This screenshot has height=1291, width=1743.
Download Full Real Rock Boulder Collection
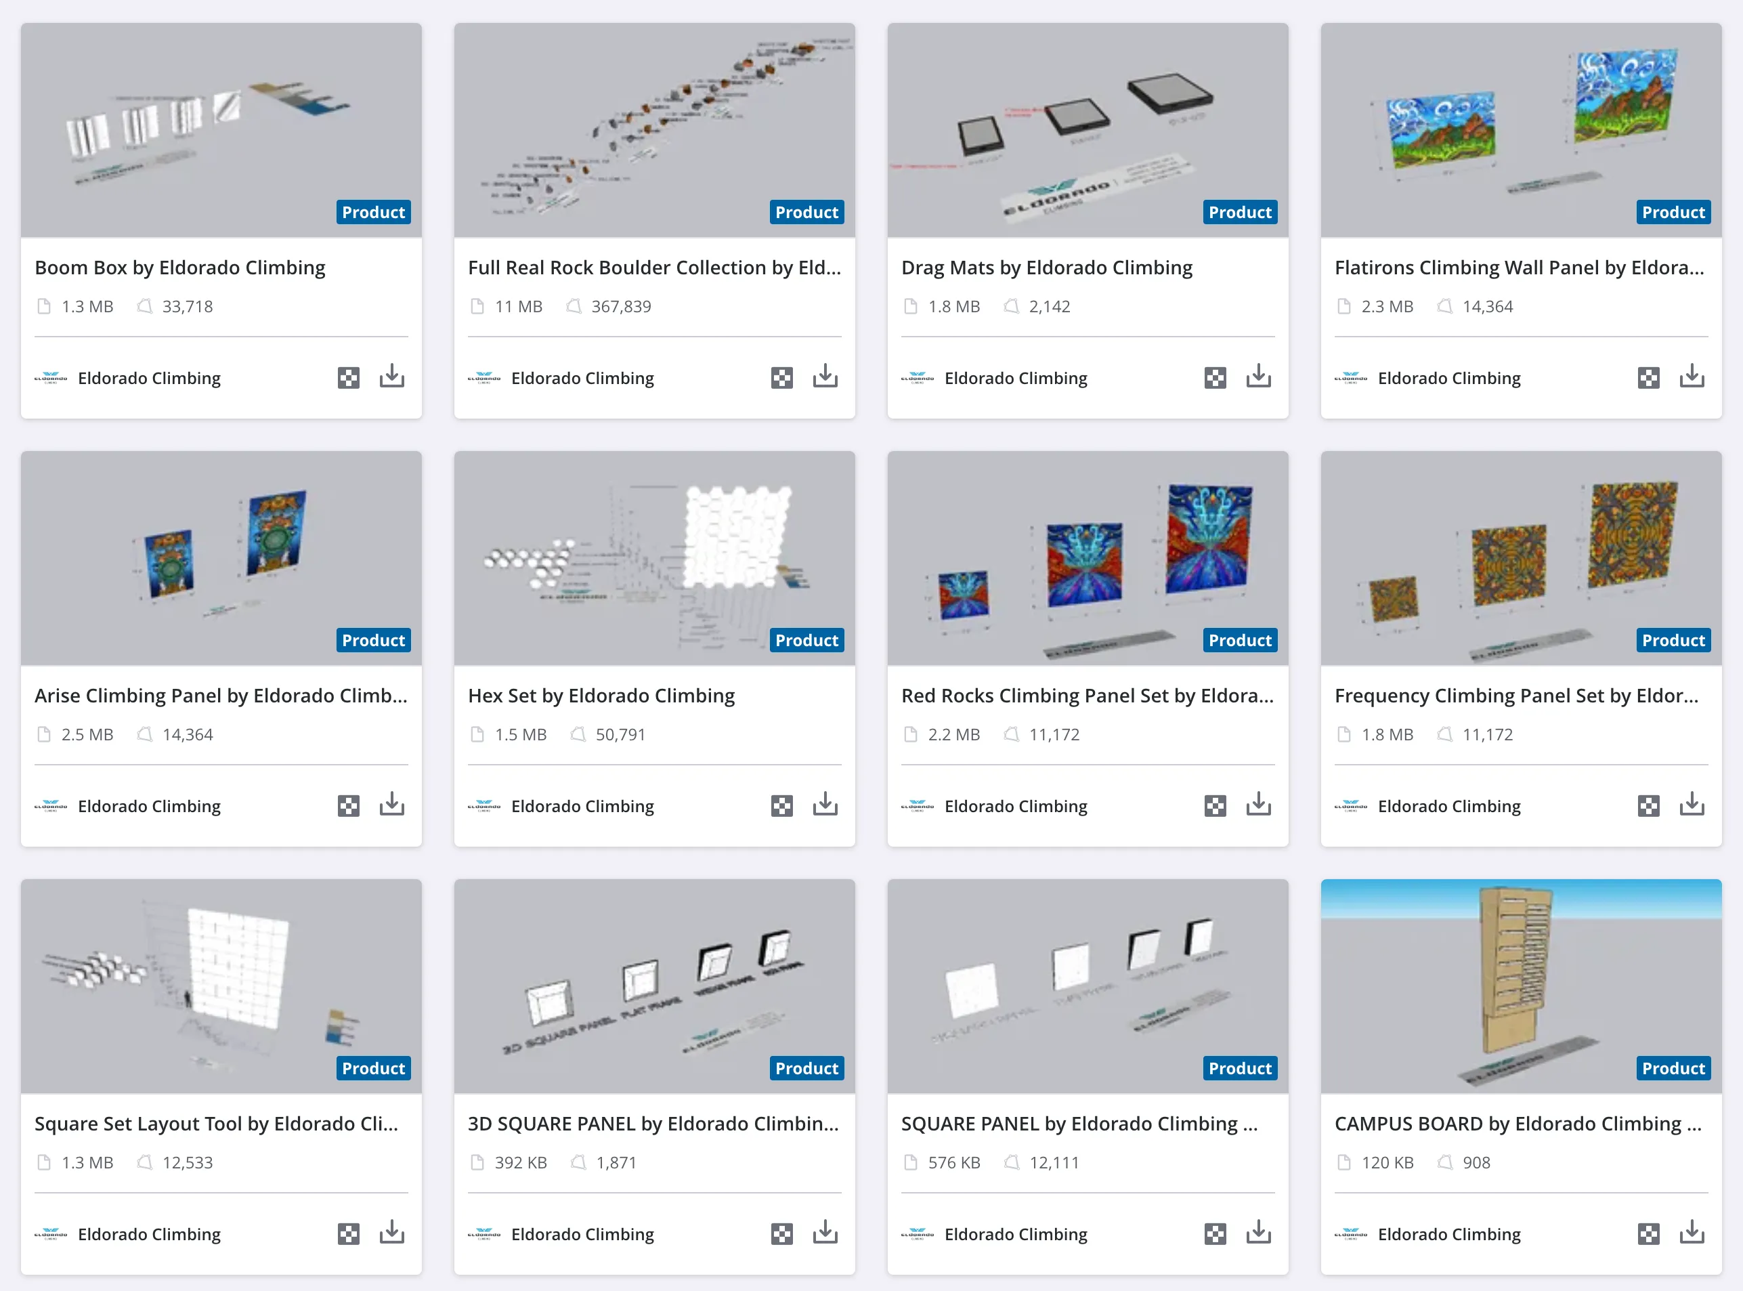(x=825, y=377)
